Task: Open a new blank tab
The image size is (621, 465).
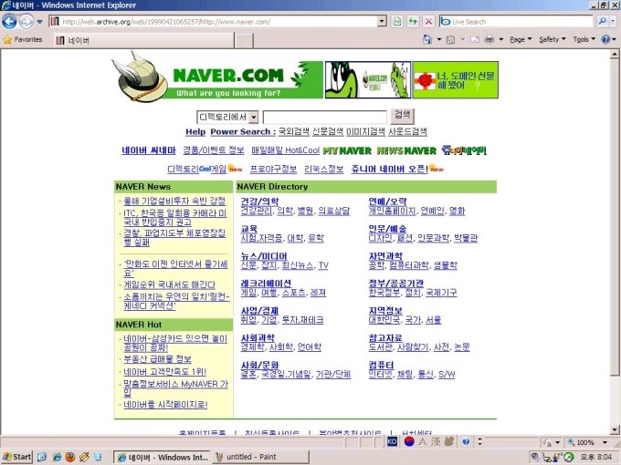Action: (244, 40)
